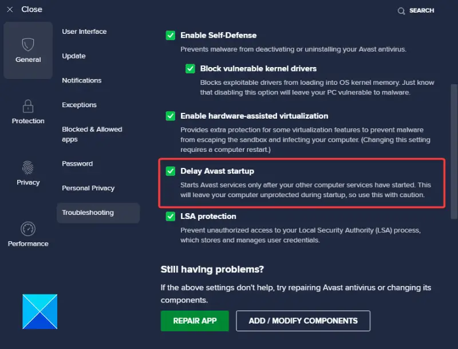Image resolution: width=458 pixels, height=349 pixels.
Task: Open the User Interface section
Action: click(x=84, y=32)
